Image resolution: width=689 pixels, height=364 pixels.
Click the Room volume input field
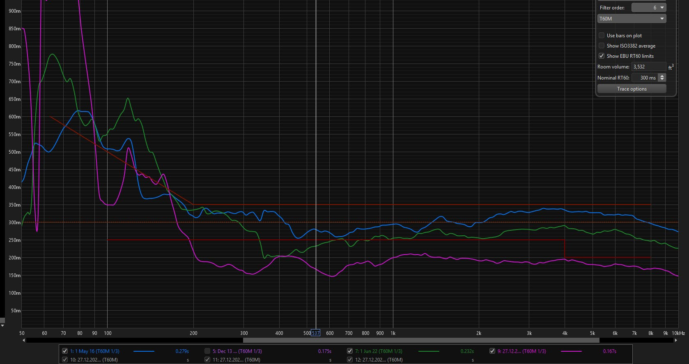point(648,67)
